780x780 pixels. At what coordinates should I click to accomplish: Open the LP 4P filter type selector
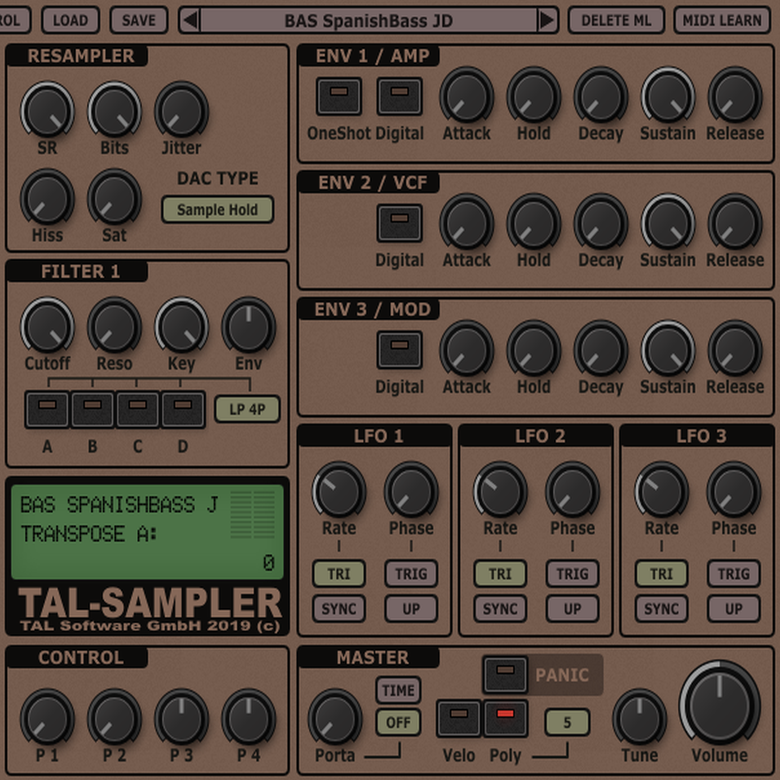[247, 408]
